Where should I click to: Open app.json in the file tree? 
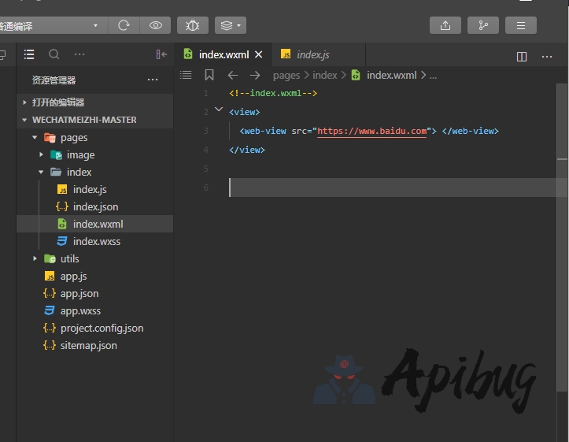click(79, 293)
